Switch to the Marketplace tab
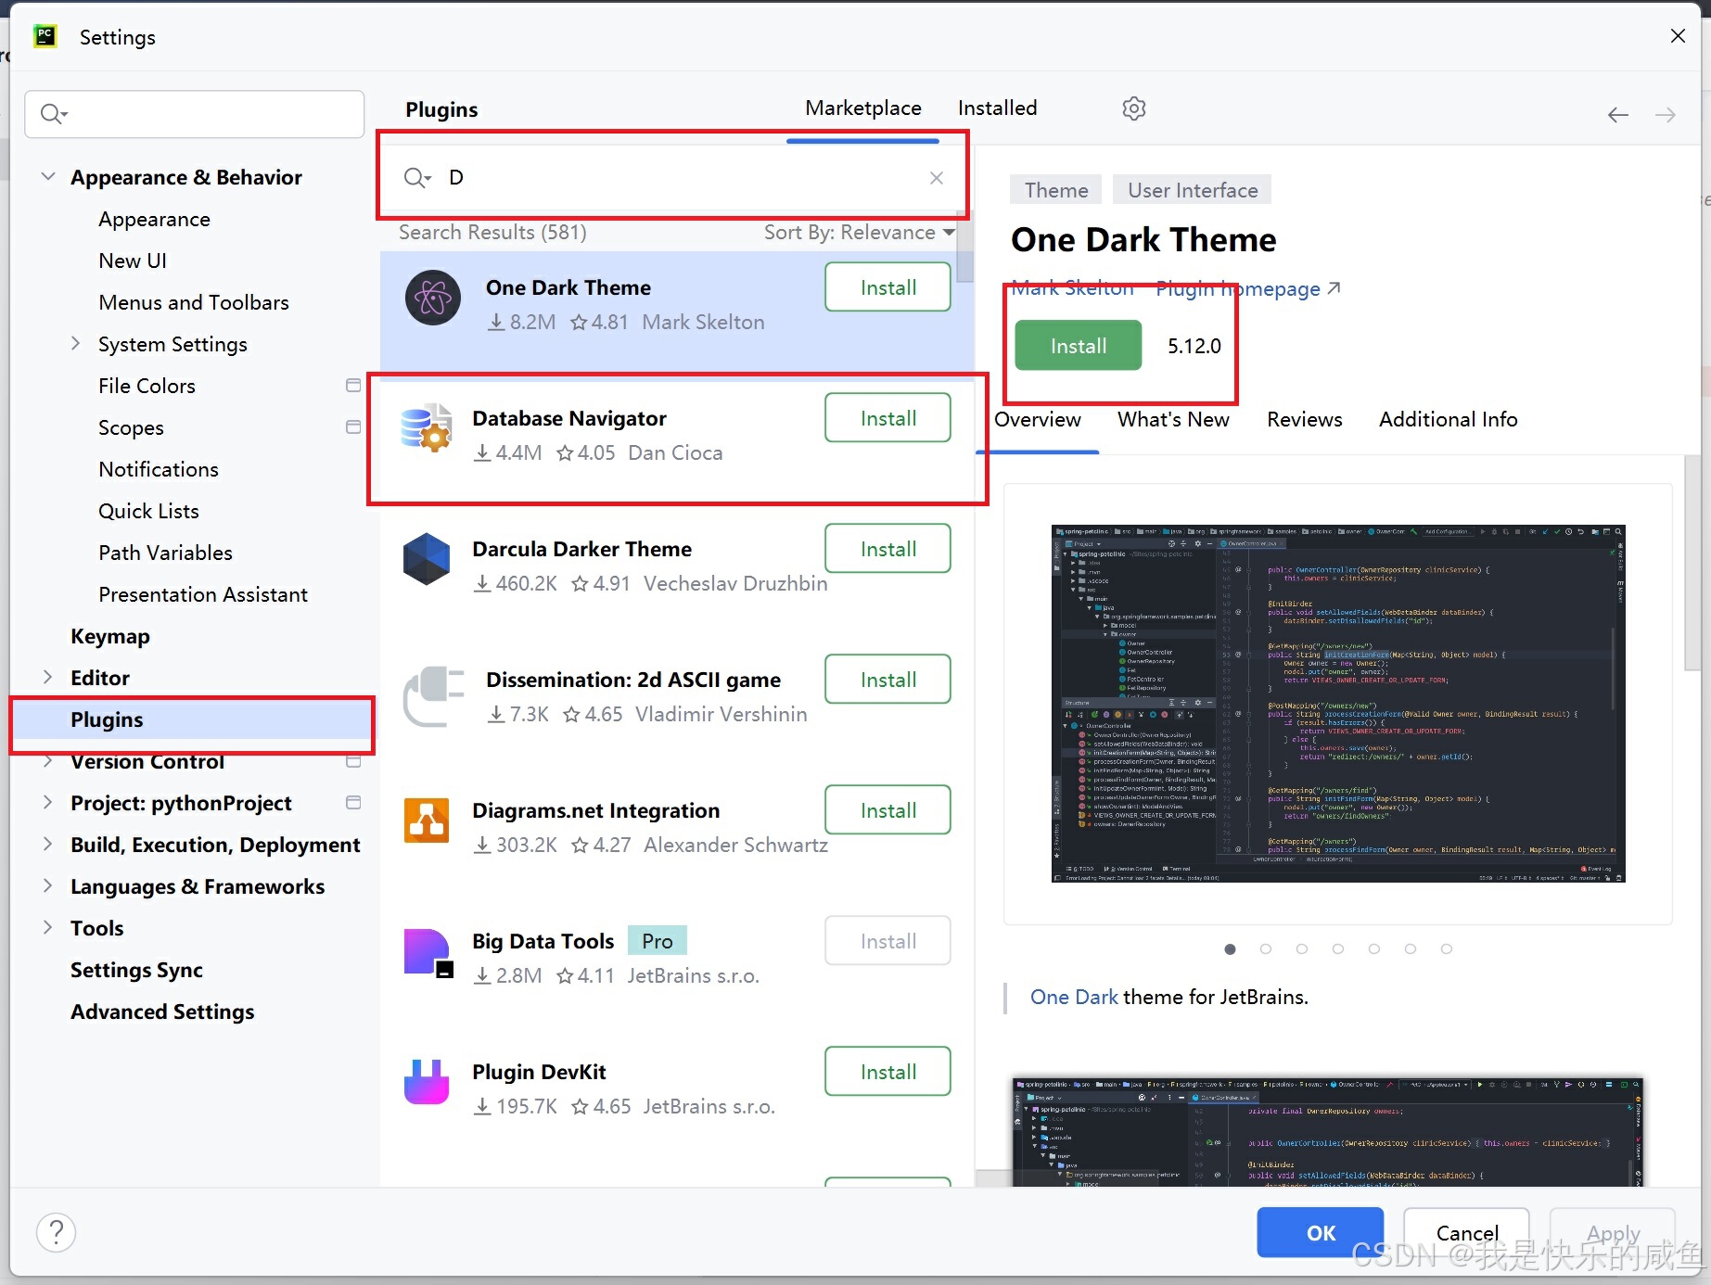The image size is (1711, 1285). point(863,108)
